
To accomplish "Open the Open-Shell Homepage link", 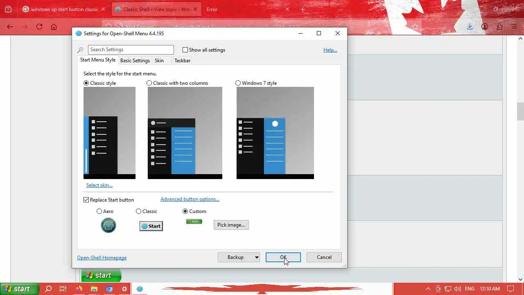I will pos(102,258).
